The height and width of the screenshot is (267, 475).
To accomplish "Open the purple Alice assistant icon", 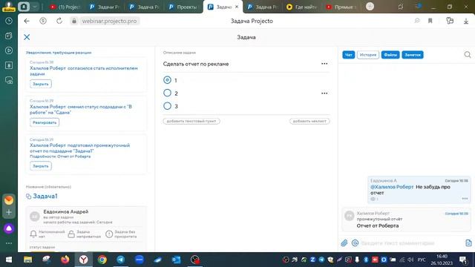I will point(9,228).
